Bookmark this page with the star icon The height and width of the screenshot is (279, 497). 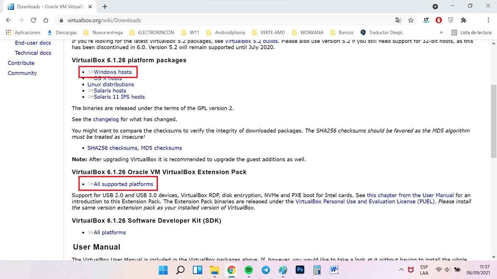click(410, 20)
